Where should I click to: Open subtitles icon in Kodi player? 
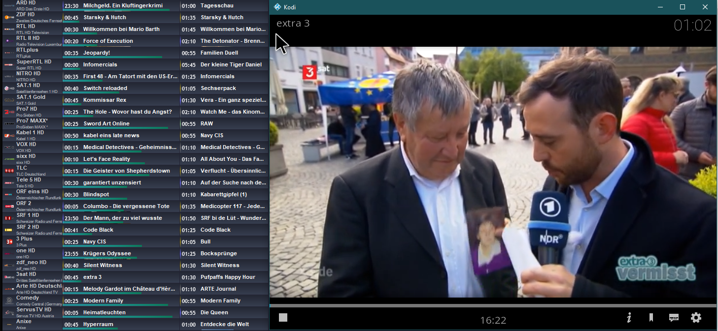click(674, 318)
